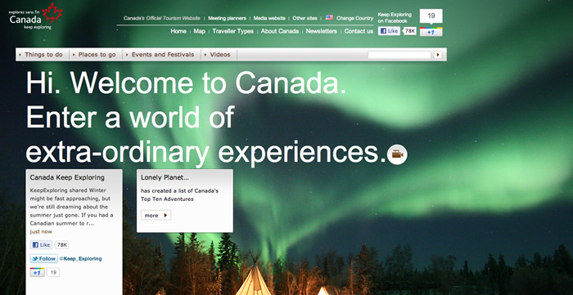Viewport: 573px width, 295px height.
Task: Follow @Keep_Exploring on Twitter
Action: point(44,258)
